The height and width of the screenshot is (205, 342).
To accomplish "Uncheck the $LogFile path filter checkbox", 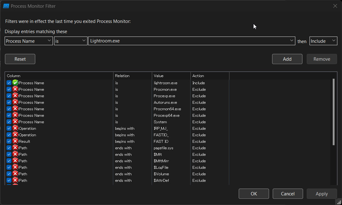I will (x=9, y=168).
